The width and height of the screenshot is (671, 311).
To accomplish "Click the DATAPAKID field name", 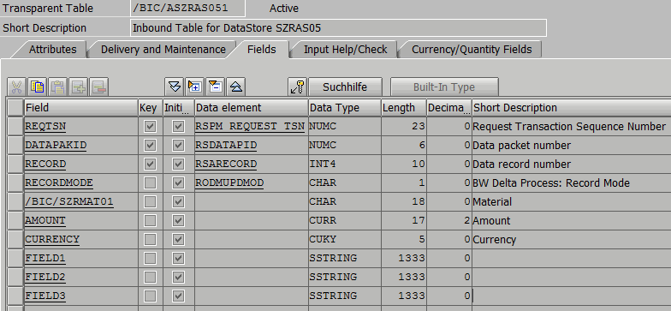I will 56,146.
